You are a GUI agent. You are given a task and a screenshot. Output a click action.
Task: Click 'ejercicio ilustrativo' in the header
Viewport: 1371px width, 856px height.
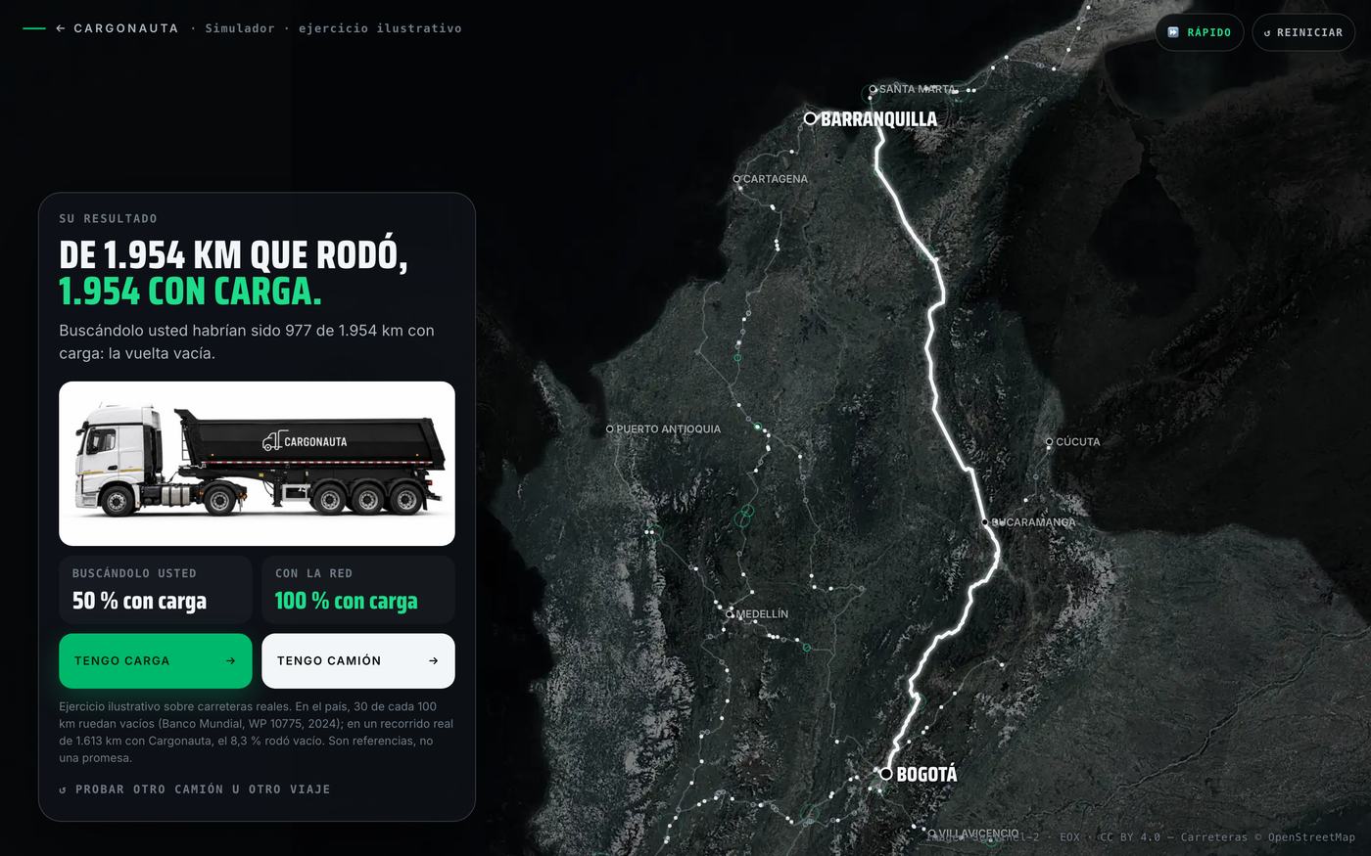pos(380,28)
